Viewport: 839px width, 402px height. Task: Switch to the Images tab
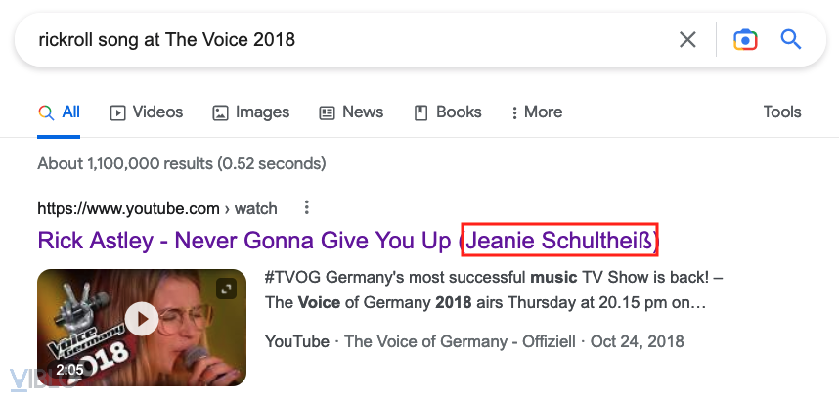tap(250, 112)
